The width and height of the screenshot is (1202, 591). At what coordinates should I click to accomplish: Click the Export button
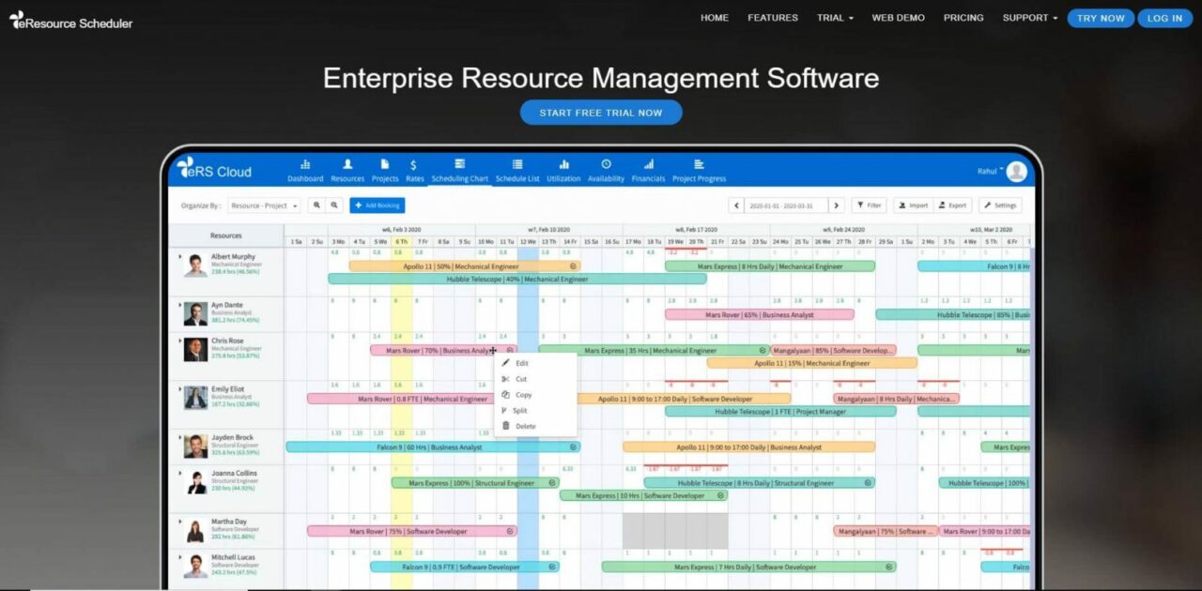(x=951, y=205)
